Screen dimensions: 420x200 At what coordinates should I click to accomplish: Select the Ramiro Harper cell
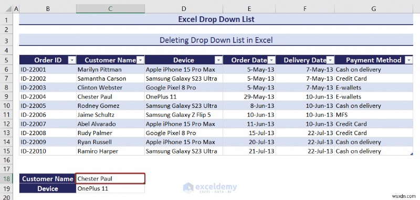coord(110,151)
